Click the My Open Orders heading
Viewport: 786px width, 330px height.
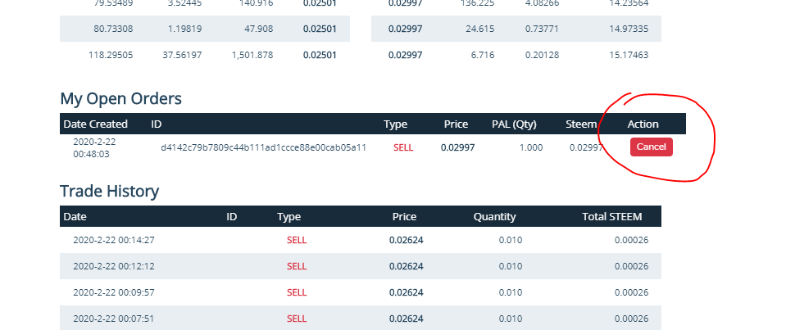[x=120, y=99]
